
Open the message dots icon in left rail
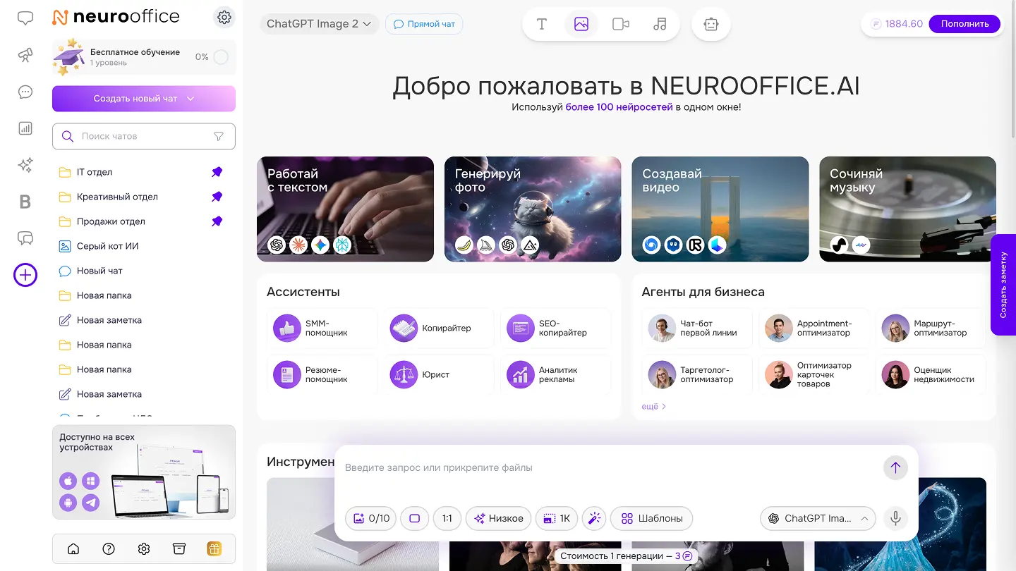pyautogui.click(x=25, y=92)
